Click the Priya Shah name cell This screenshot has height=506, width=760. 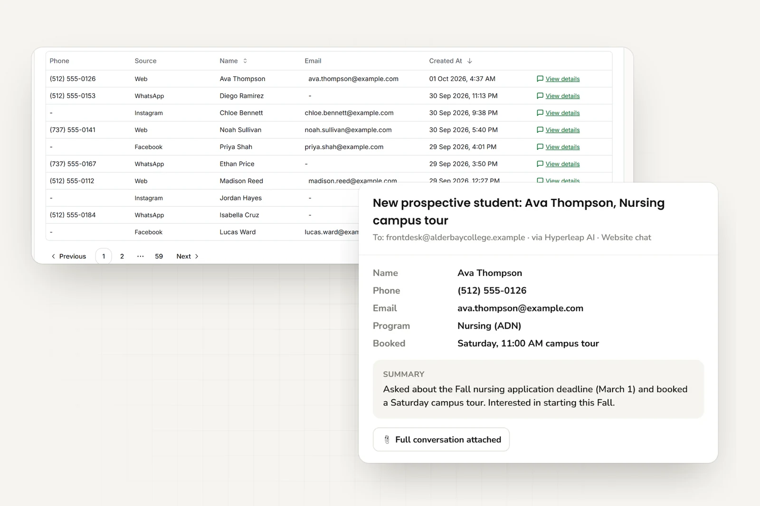pyautogui.click(x=236, y=147)
